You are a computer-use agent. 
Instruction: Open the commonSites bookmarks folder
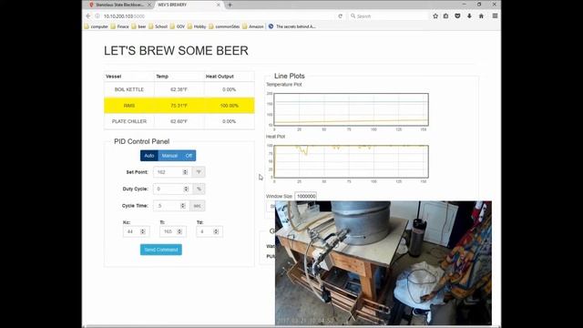[x=224, y=26]
